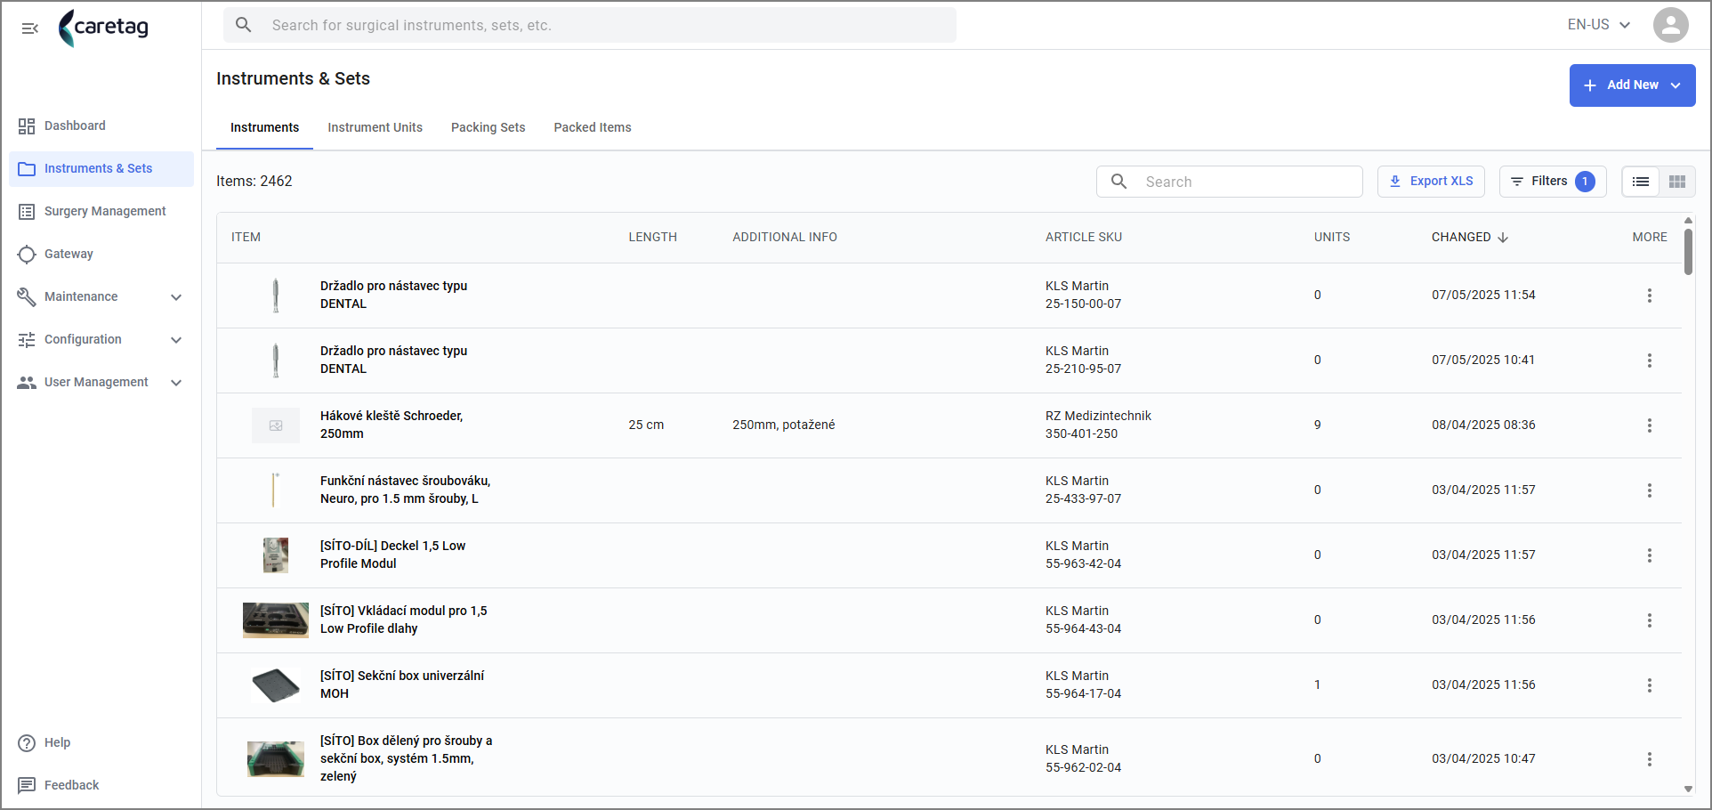This screenshot has height=810, width=1712.
Task: Open more options for Sekční box univerzální
Action: [1649, 685]
